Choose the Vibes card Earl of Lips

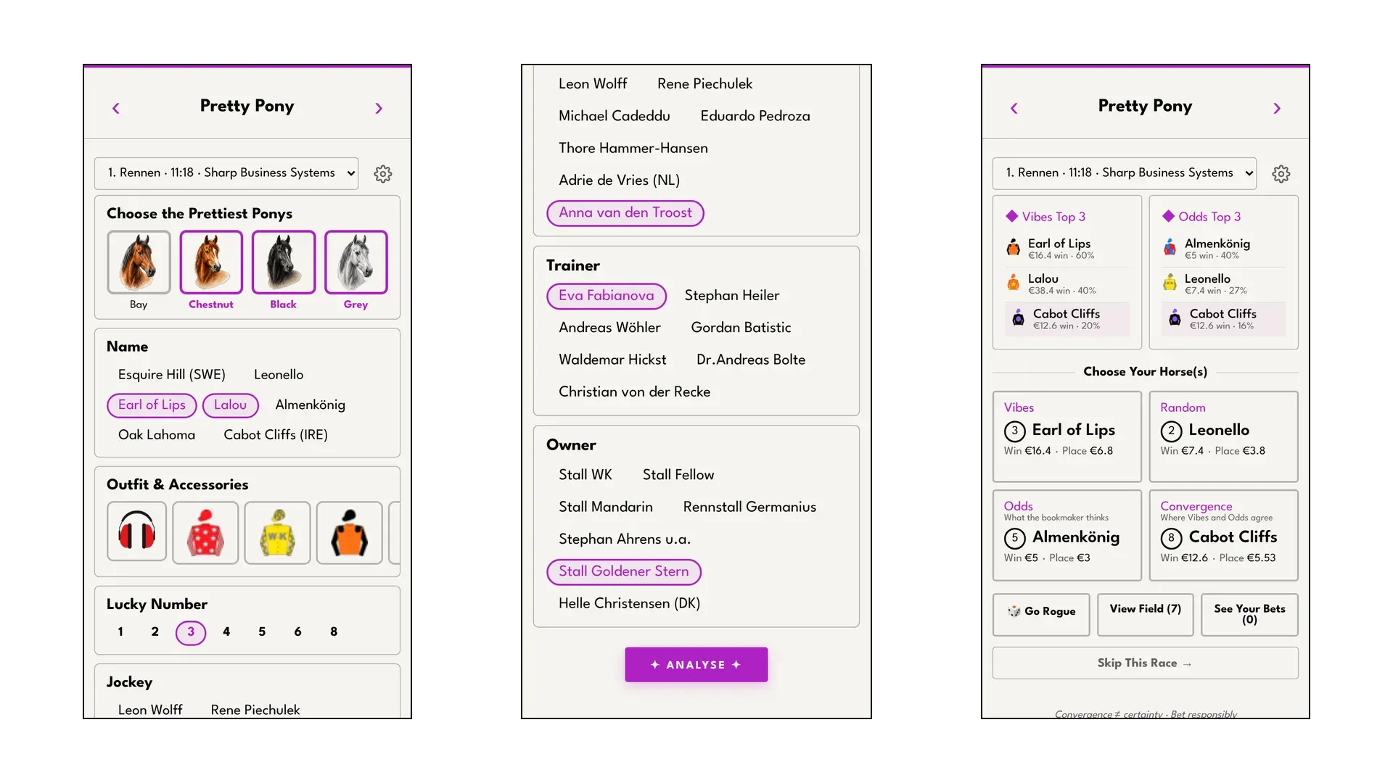pyautogui.click(x=1067, y=436)
